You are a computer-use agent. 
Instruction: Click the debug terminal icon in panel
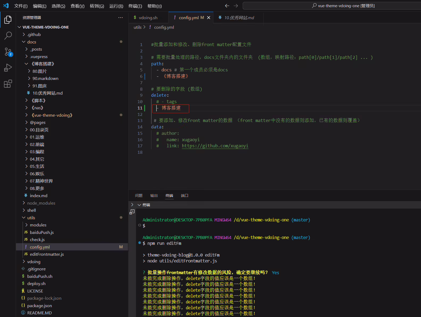click(132, 212)
